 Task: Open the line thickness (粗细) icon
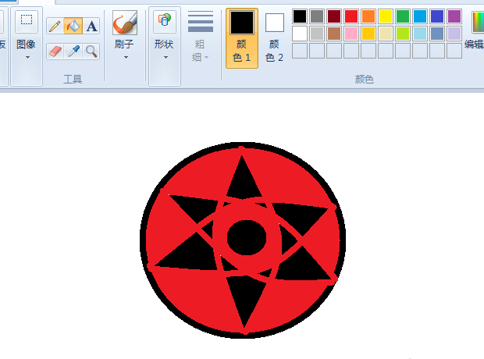[201, 22]
